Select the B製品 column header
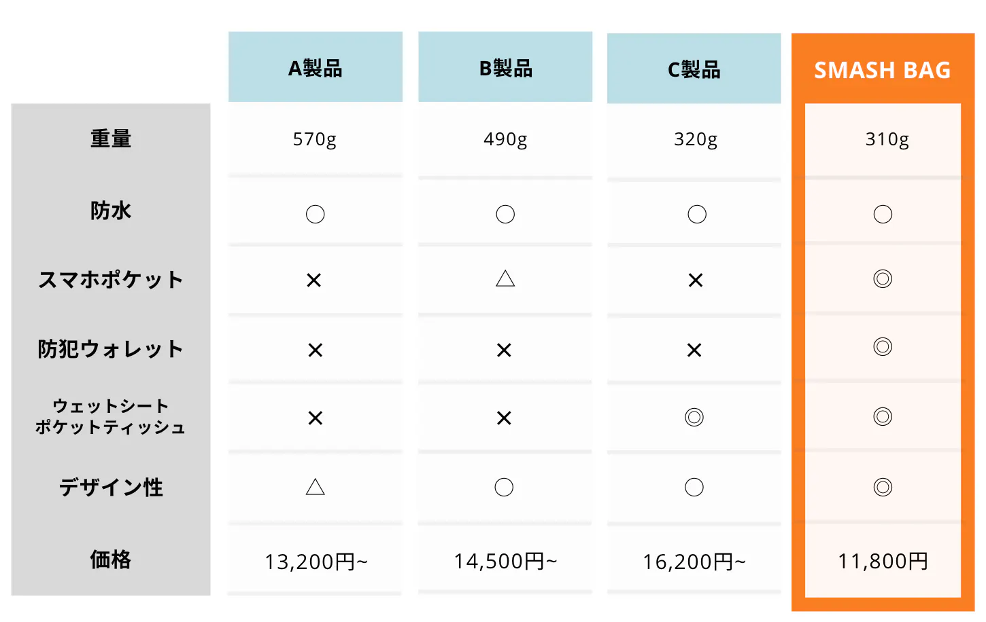This screenshot has width=986, height=622. 505,68
